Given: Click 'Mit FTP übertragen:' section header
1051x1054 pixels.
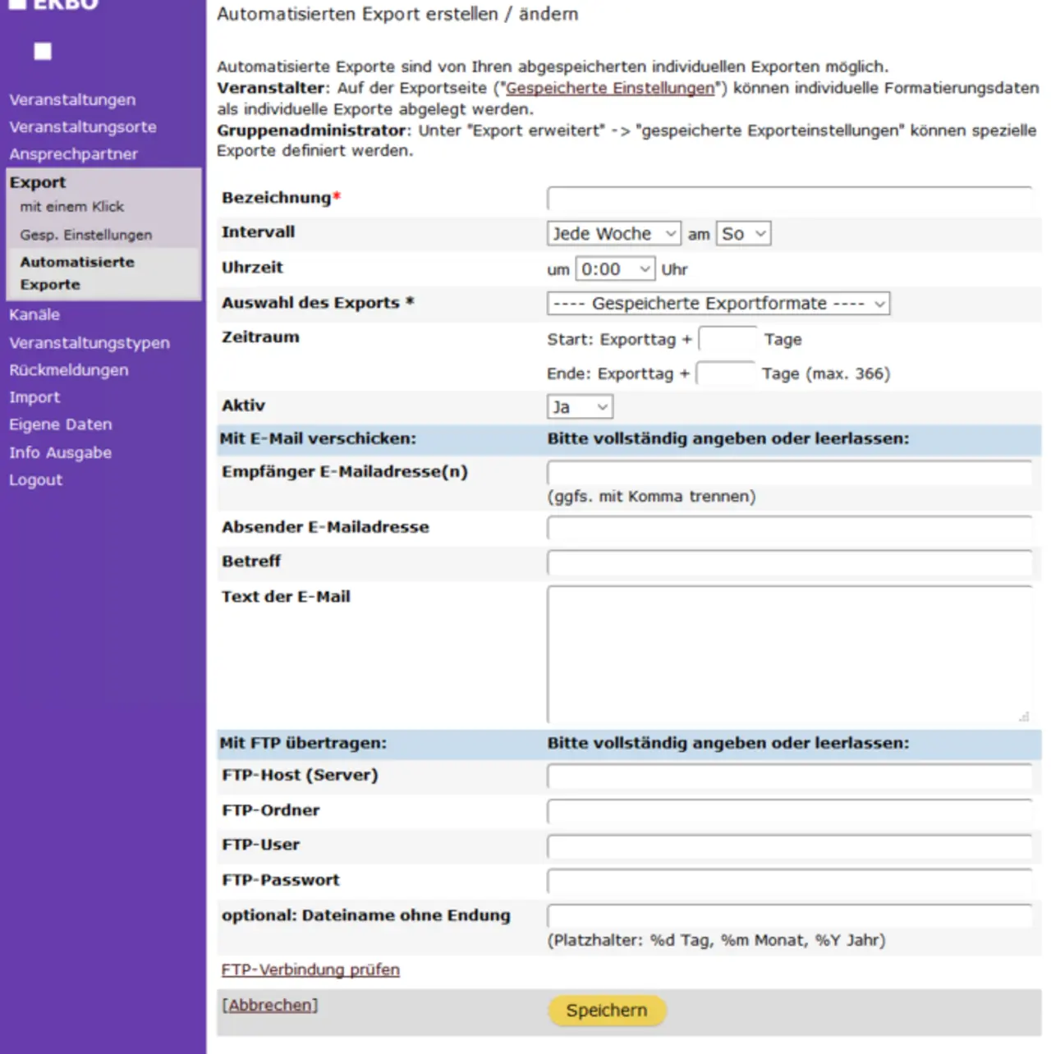Looking at the screenshot, I should tap(303, 743).
